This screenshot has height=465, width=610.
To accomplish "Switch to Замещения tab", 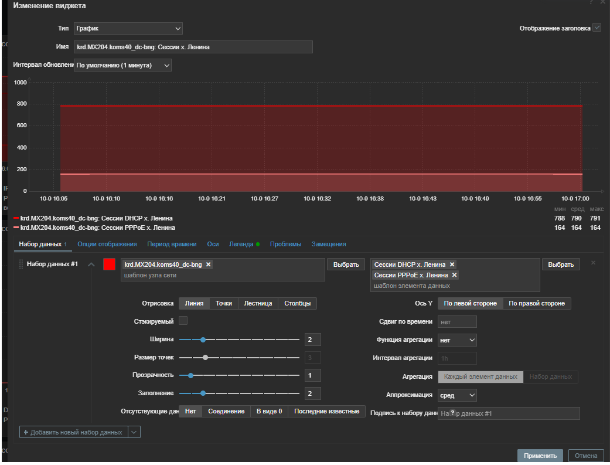I will pyautogui.click(x=329, y=244).
